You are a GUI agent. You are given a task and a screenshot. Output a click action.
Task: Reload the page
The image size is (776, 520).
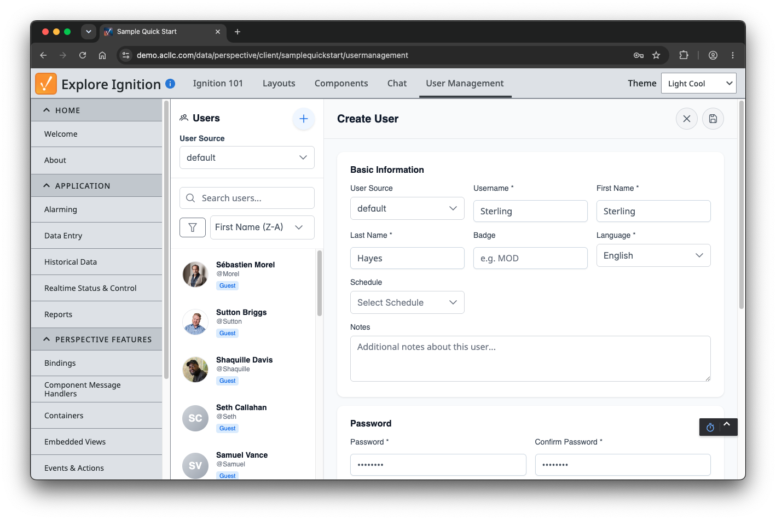(83, 55)
